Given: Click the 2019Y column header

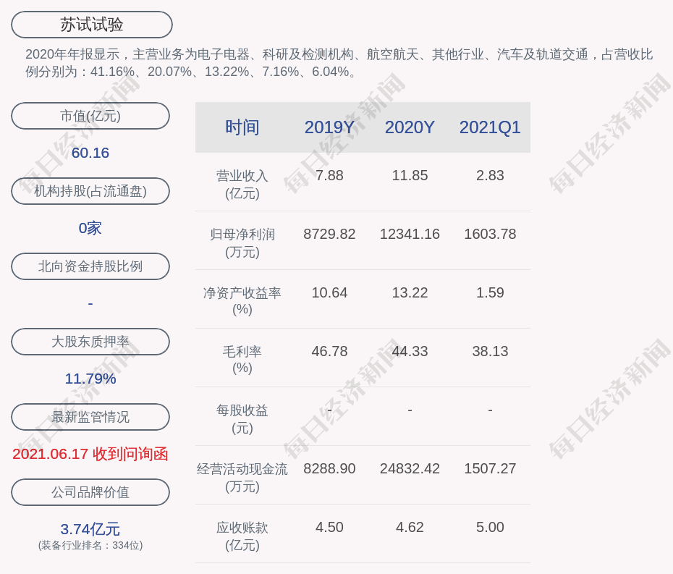Looking at the screenshot, I should (x=330, y=127).
